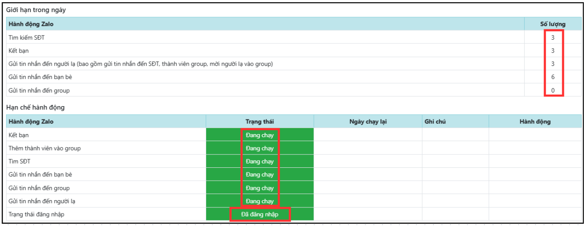
Task: Click the 'Hạn chế hành động' section title
Action: 35,107
